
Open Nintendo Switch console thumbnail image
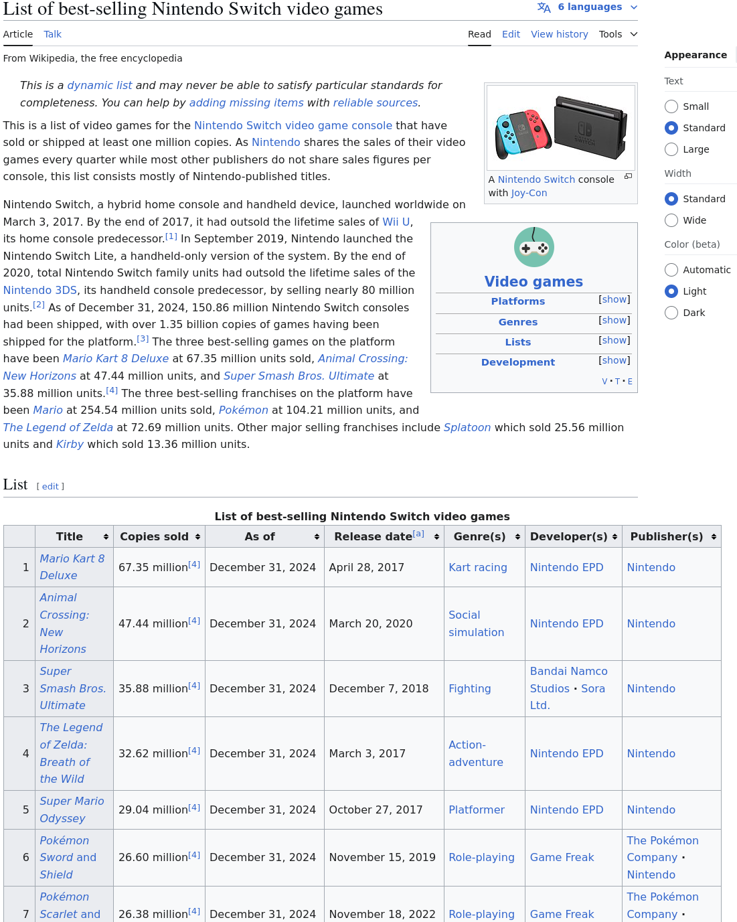pos(561,128)
